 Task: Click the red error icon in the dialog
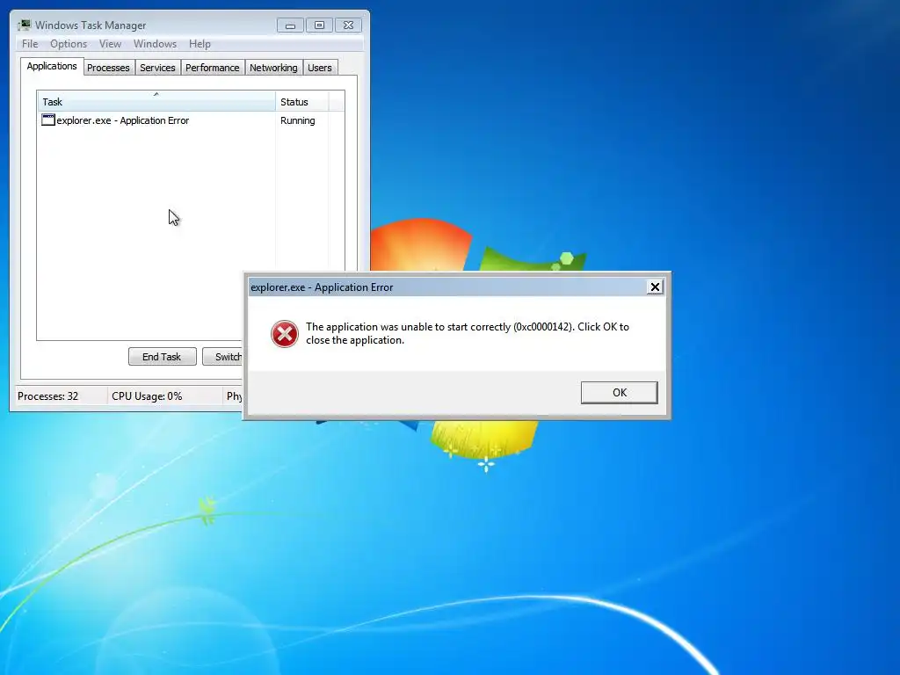(x=284, y=334)
